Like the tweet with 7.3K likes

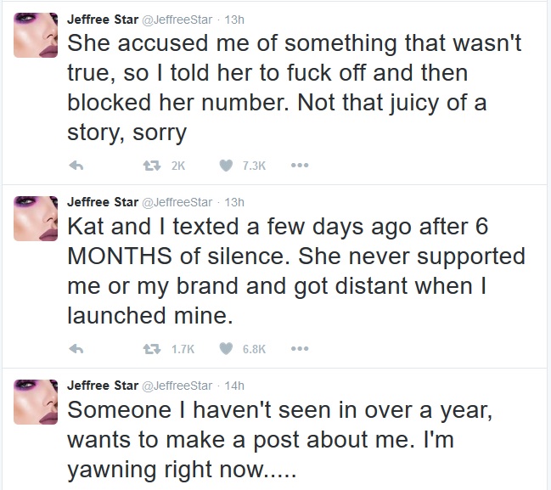pyautogui.click(x=226, y=166)
